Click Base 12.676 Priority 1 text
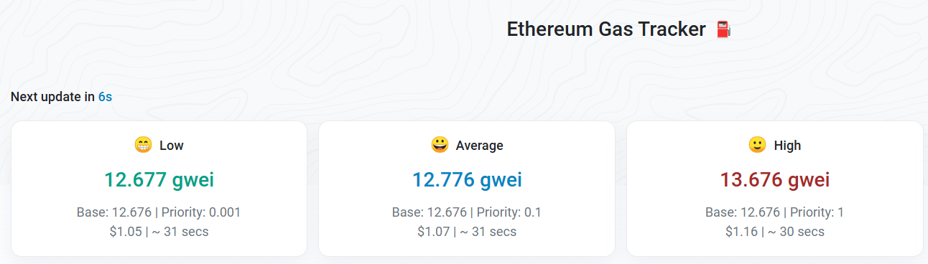 click(x=775, y=212)
